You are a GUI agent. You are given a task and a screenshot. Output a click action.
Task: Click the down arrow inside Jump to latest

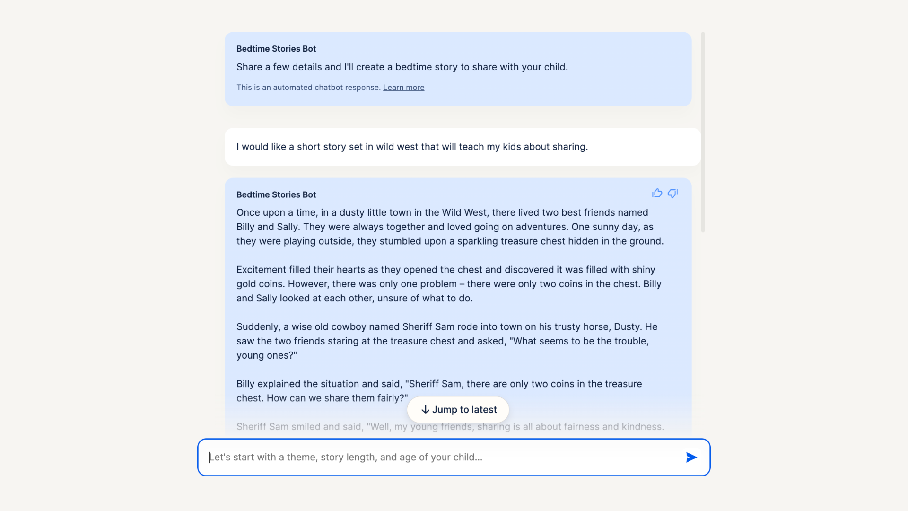425,409
